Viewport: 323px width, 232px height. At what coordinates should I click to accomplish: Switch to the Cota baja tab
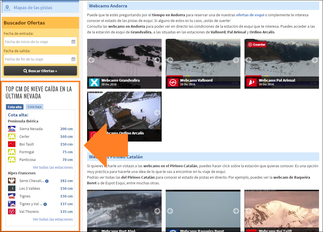pyautogui.click(x=34, y=107)
